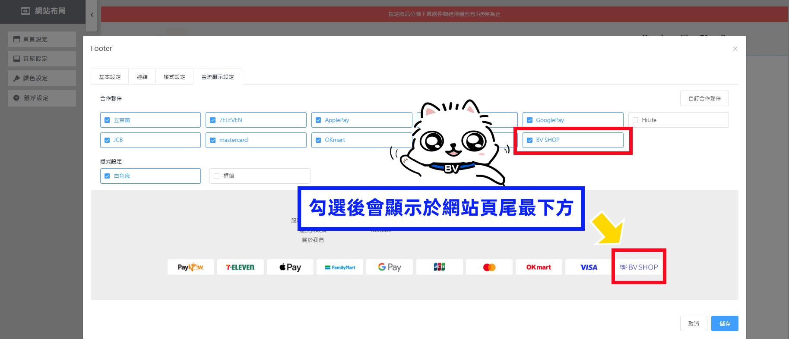Click the 自訂合作夥伴 button
This screenshot has width=789, height=339.
point(704,98)
